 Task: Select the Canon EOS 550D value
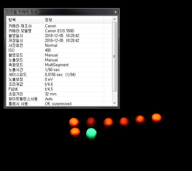pyautogui.click(x=60, y=31)
